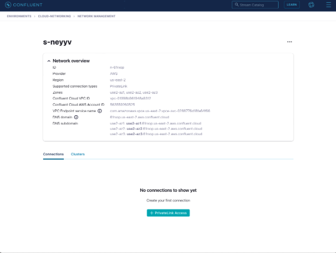Click the Network overview heading
336x253 pixels.
tap(71, 61)
